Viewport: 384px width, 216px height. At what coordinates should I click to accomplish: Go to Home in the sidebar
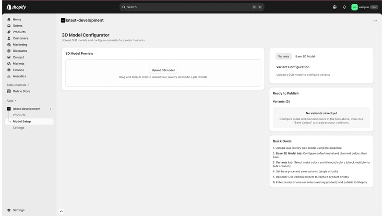coord(17,19)
